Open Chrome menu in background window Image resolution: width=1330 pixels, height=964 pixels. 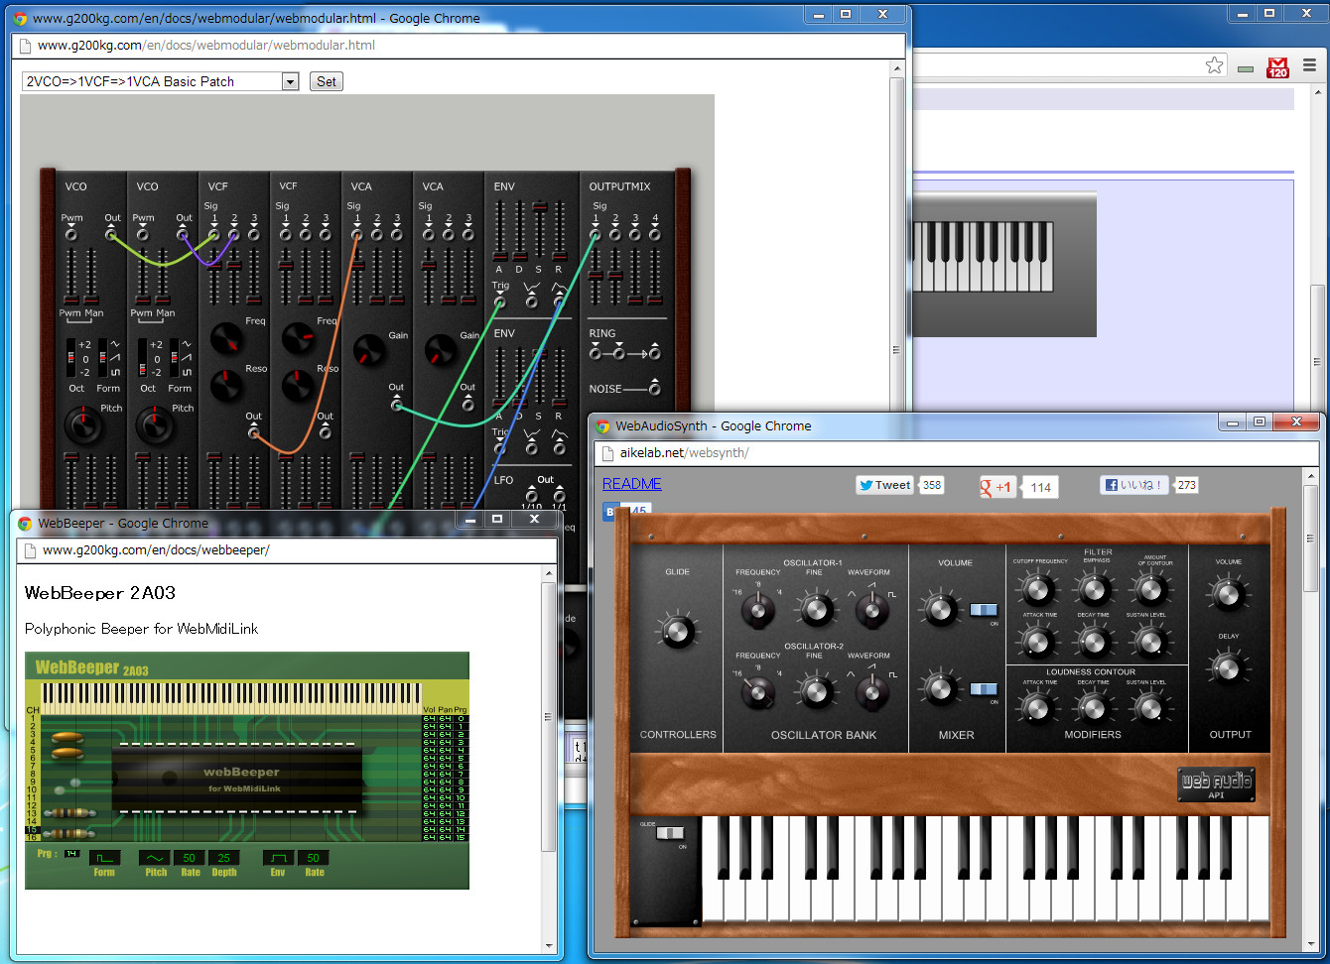click(1309, 65)
